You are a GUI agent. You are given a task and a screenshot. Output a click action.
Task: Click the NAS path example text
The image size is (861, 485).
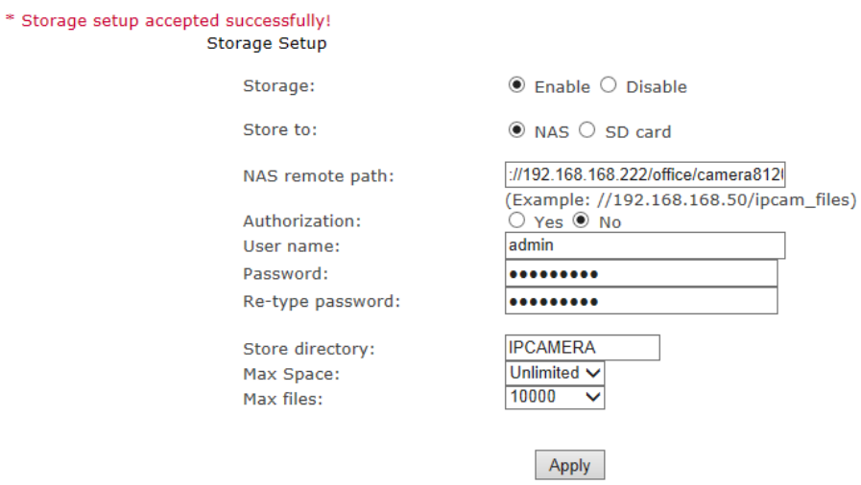click(x=681, y=201)
